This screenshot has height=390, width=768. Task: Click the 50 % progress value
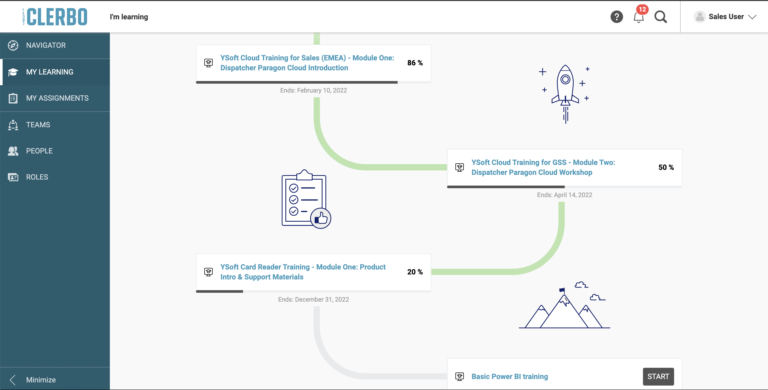(x=666, y=168)
